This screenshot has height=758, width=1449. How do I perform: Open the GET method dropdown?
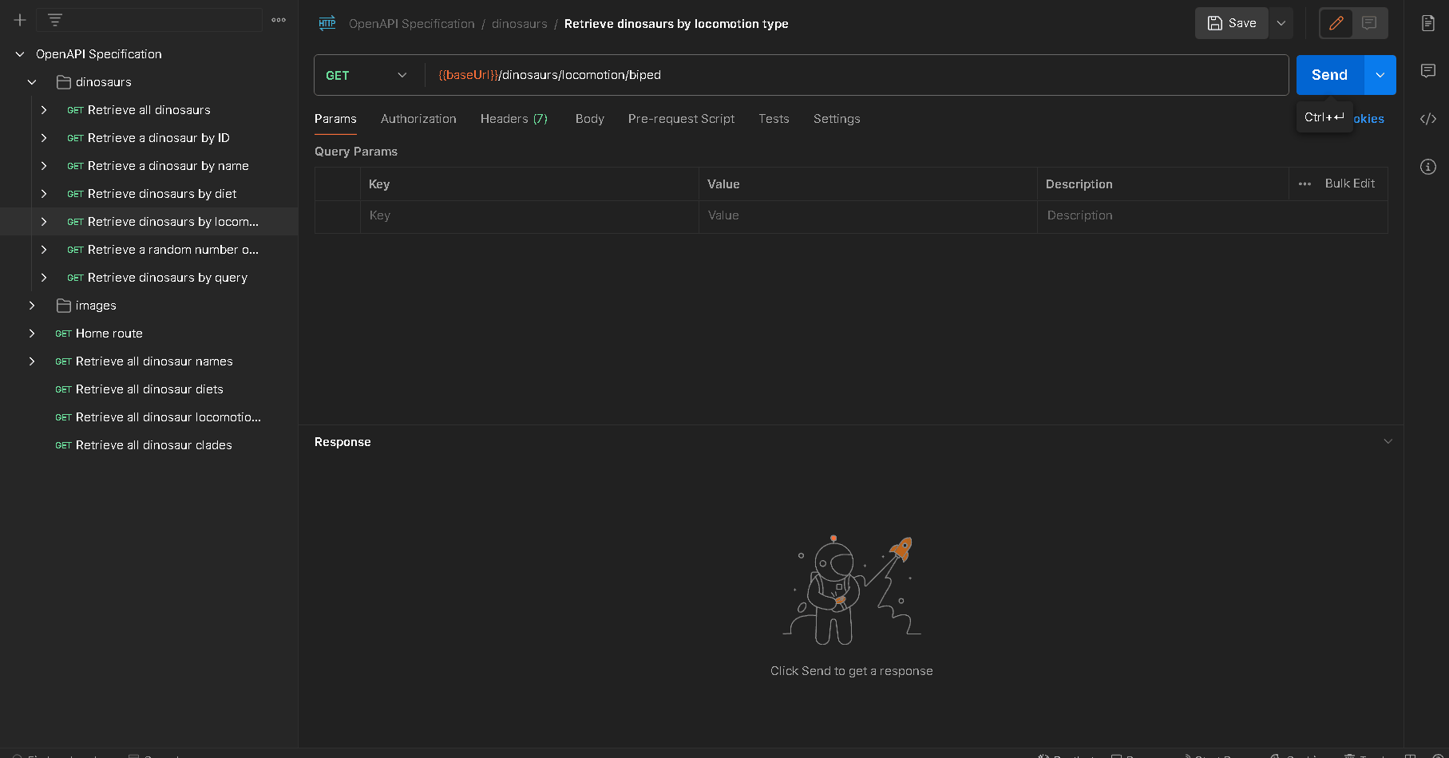point(366,75)
